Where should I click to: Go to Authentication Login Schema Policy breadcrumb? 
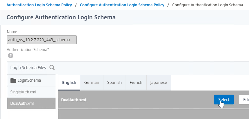39,5
